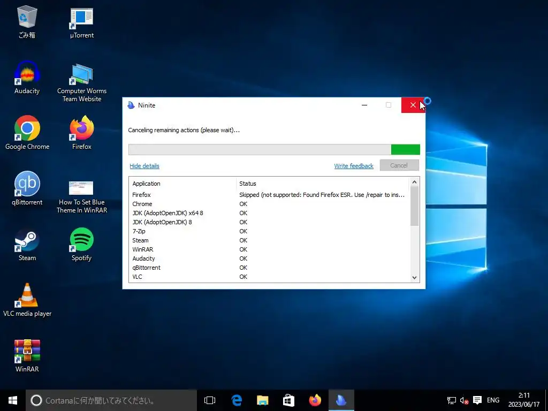Viewport: 548px width, 411px height.
Task: Select the Chrome row in the list
Action: (x=269, y=204)
